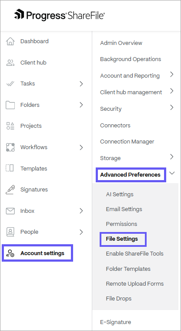Select Email Settings menu item
The height and width of the screenshot is (331, 181).
(124, 209)
